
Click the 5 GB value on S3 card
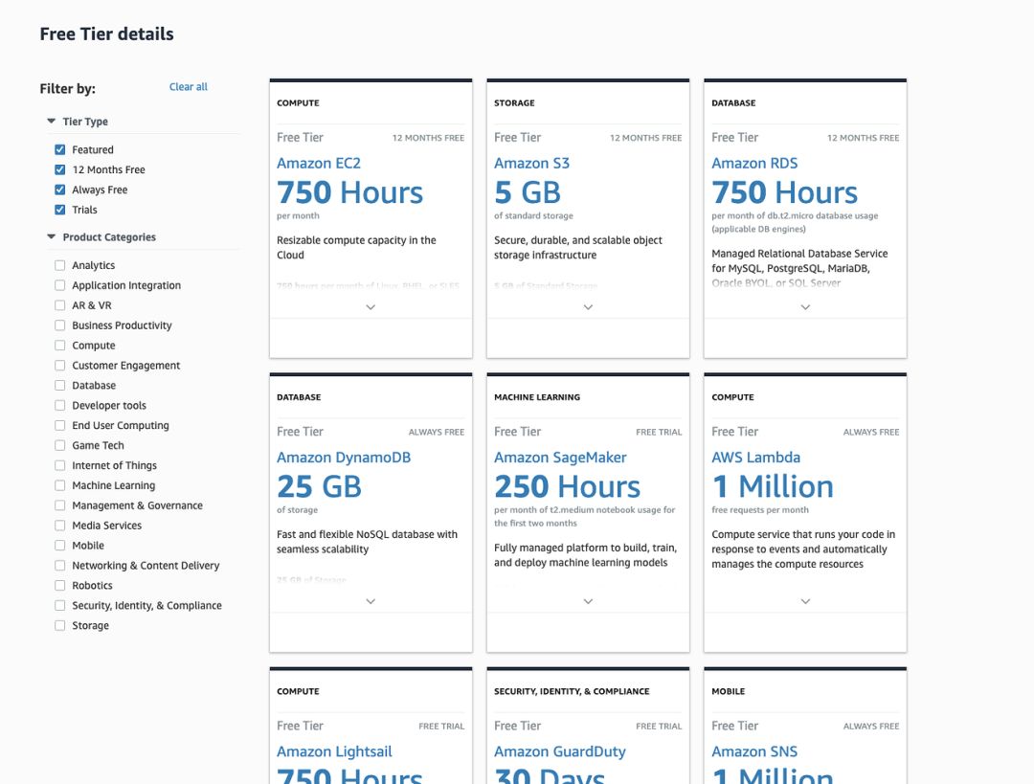click(x=528, y=192)
